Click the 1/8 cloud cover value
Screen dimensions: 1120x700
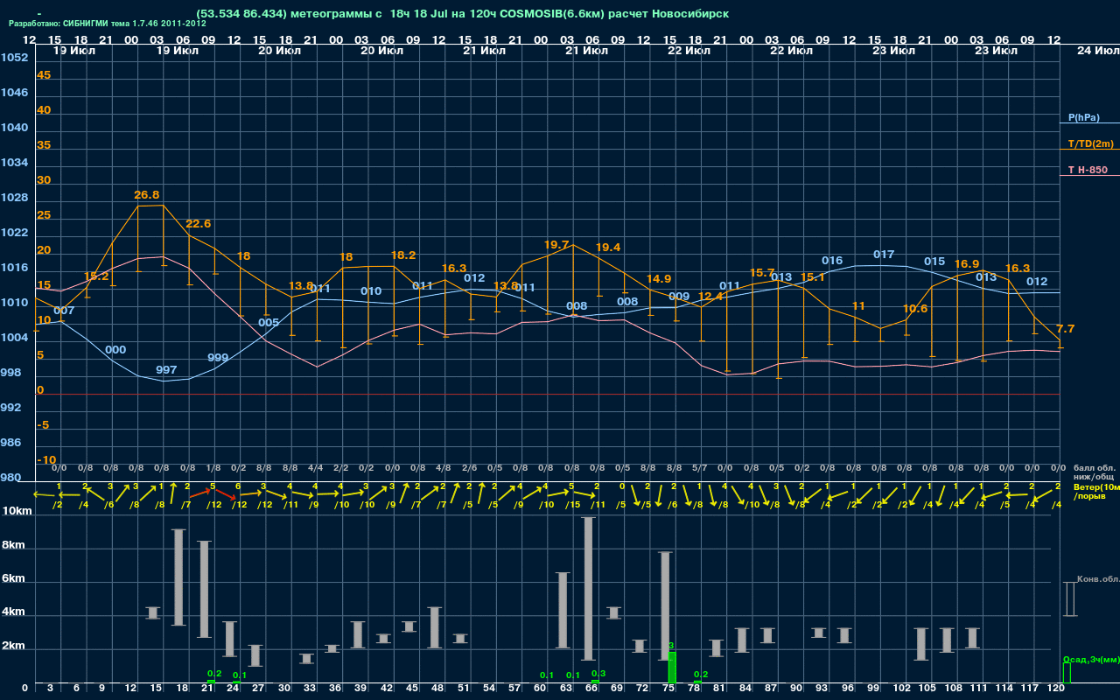point(213,468)
